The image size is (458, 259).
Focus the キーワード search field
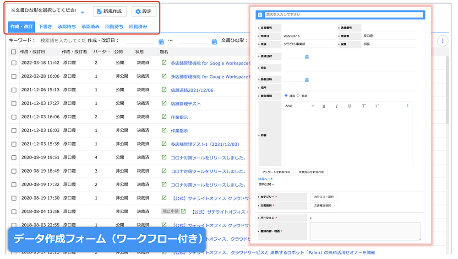click(62, 41)
